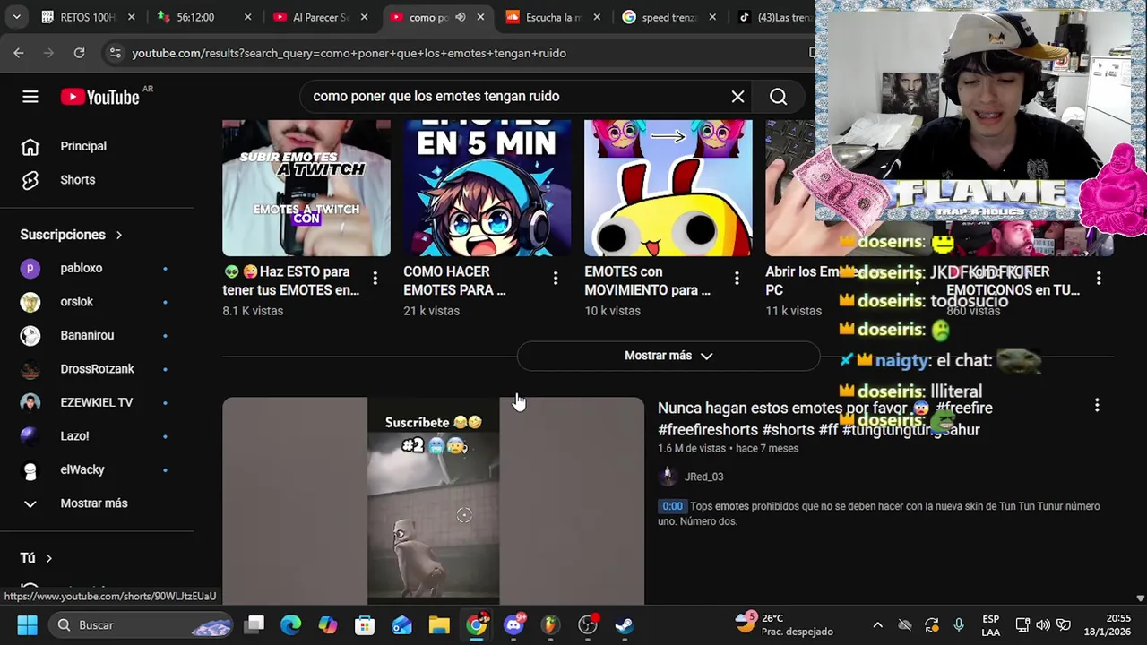Open elWacky channel avatar in sidebar
Screen dimensions: 1147x645
pyautogui.click(x=30, y=469)
